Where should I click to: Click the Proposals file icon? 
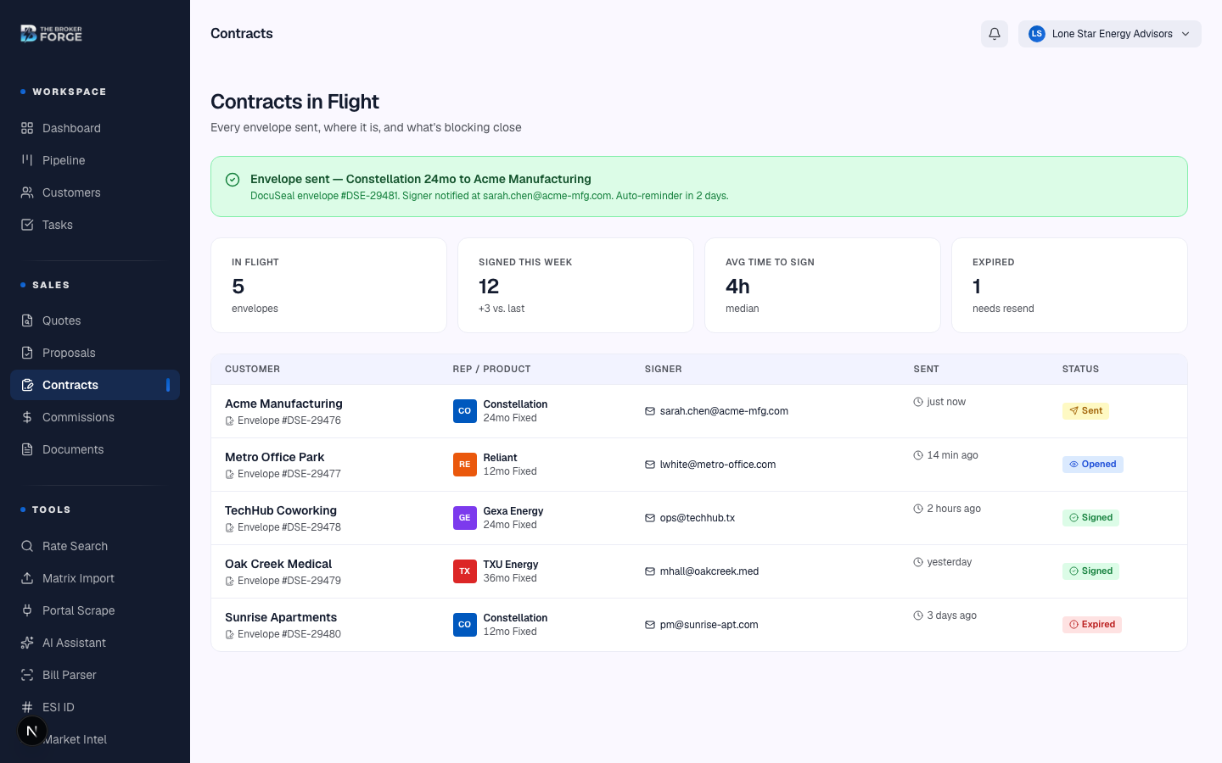pos(27,353)
